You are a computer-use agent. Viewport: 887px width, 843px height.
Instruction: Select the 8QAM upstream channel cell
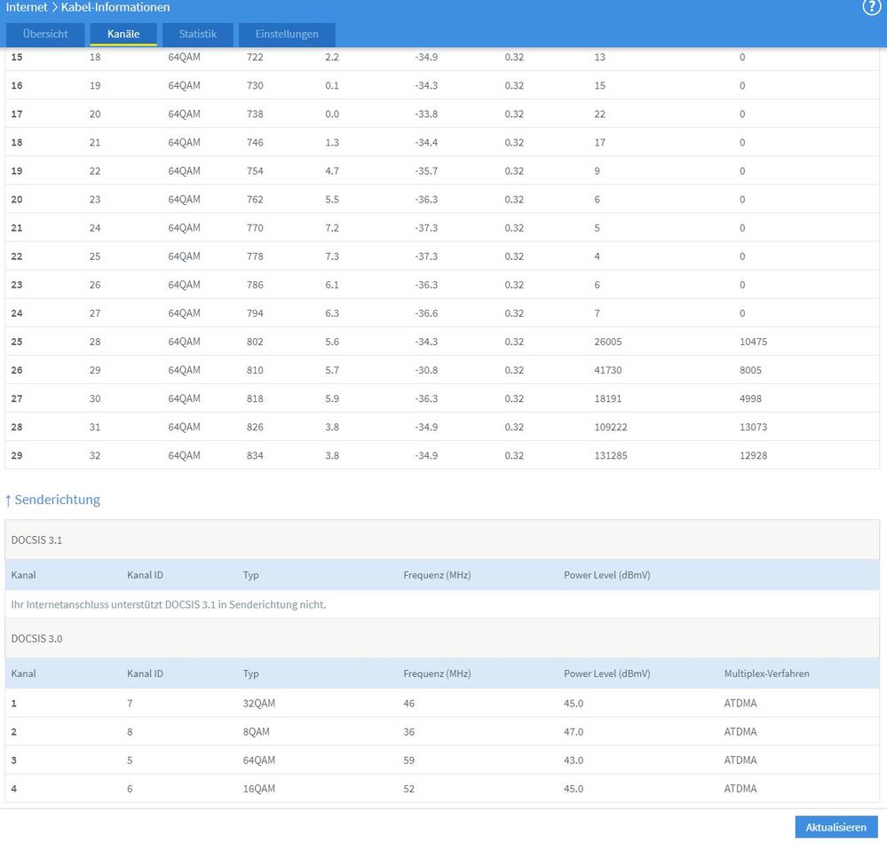point(257,732)
